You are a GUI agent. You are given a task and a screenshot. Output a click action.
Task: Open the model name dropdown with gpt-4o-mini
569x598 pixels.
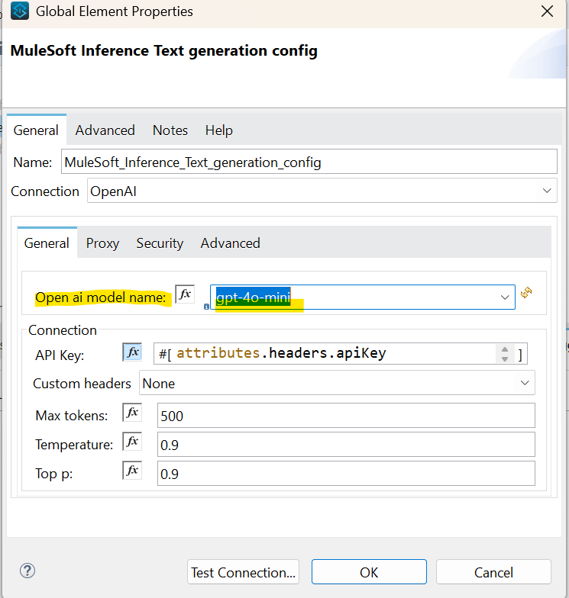(504, 297)
